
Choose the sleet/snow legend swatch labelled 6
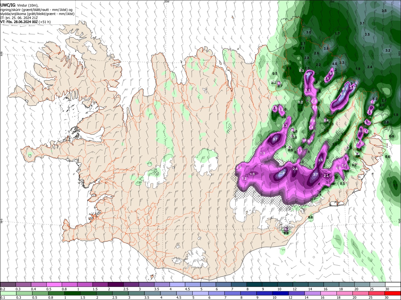[224, 285]
